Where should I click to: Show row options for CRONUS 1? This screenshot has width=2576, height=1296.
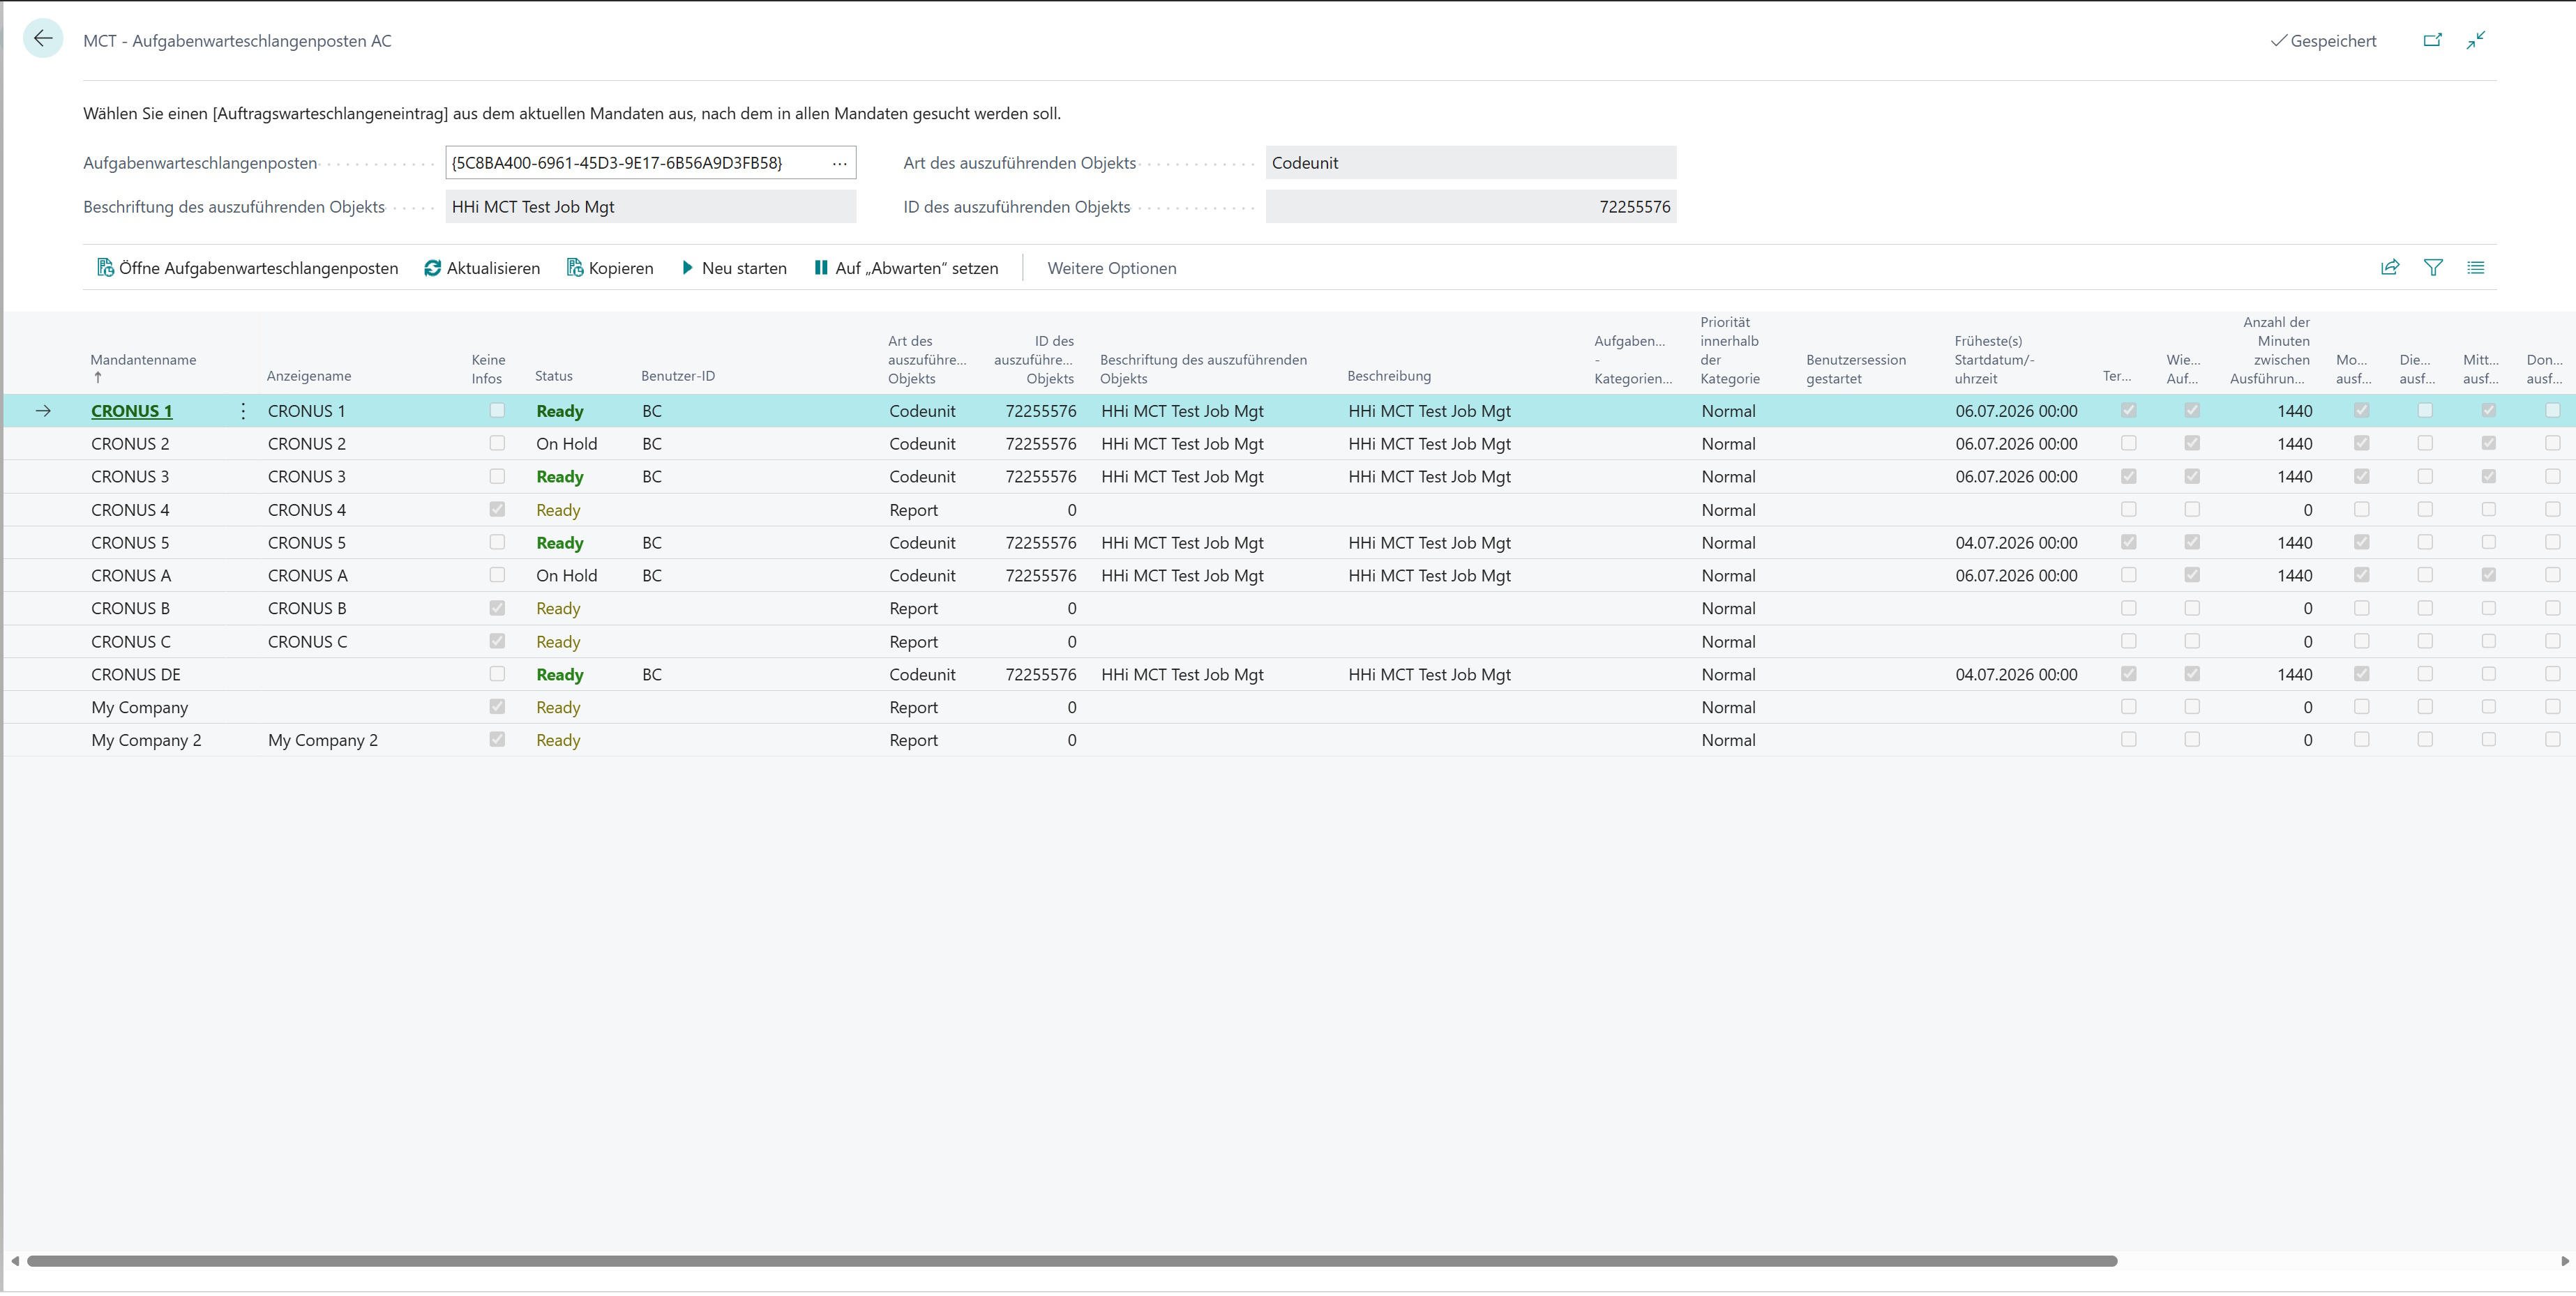[x=243, y=411]
